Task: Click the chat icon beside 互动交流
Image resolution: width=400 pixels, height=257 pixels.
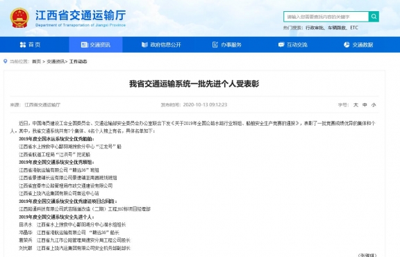Action: tap(281, 45)
